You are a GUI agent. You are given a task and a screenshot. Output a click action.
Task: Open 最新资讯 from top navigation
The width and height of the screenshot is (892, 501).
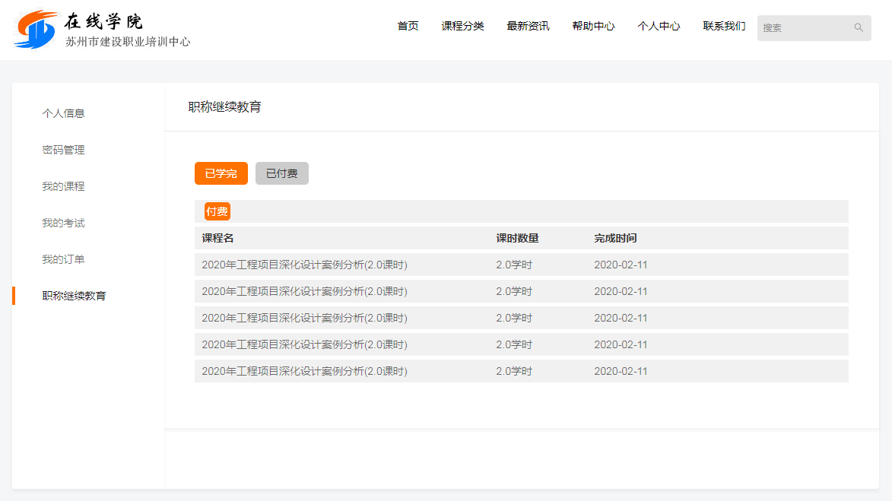tap(528, 27)
